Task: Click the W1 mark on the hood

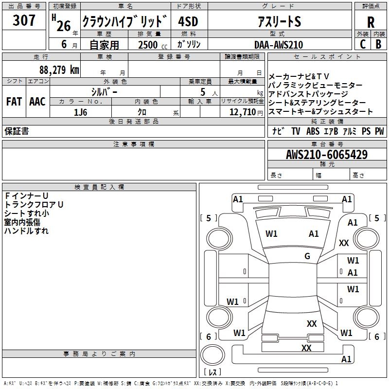Action: [271, 233]
